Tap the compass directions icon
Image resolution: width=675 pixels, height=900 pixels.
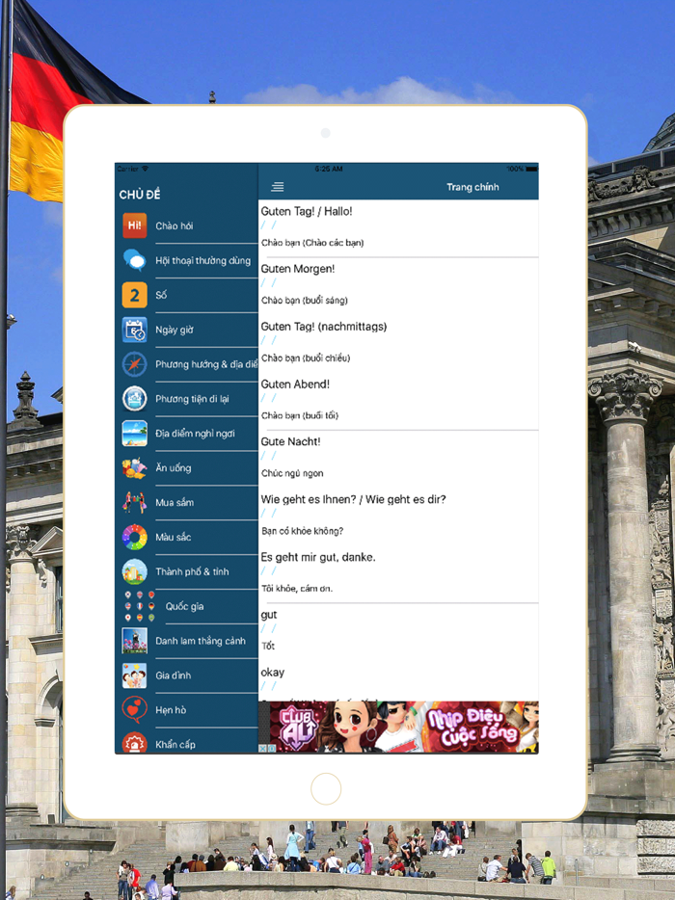[134, 364]
